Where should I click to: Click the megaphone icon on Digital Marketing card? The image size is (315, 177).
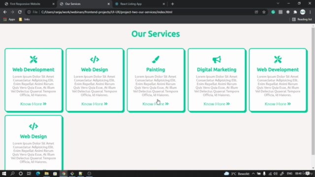pyautogui.click(x=217, y=59)
